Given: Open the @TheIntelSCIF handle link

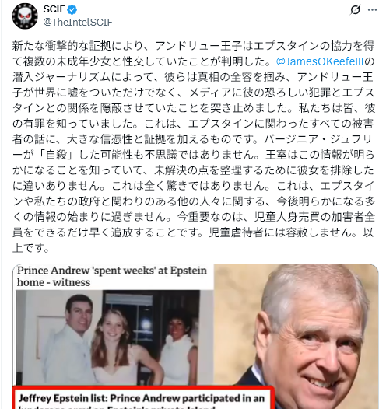Looking at the screenshot, I should [x=78, y=23].
